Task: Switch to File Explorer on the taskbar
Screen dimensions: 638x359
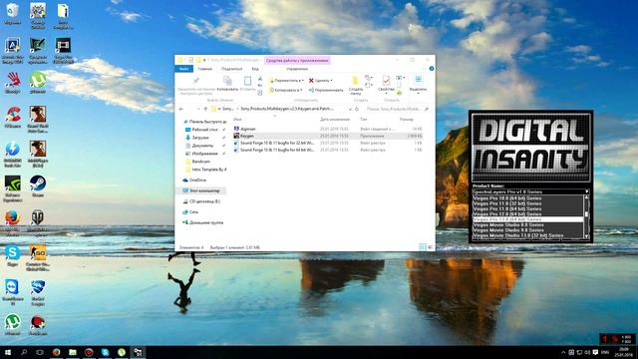Action: pos(73,352)
